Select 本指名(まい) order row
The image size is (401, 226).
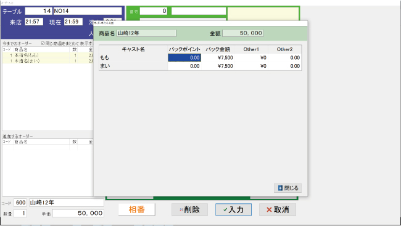pyautogui.click(x=48, y=61)
